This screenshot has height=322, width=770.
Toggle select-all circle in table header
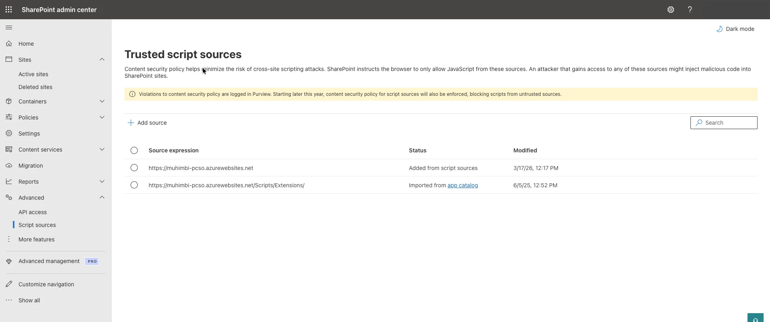click(x=134, y=150)
